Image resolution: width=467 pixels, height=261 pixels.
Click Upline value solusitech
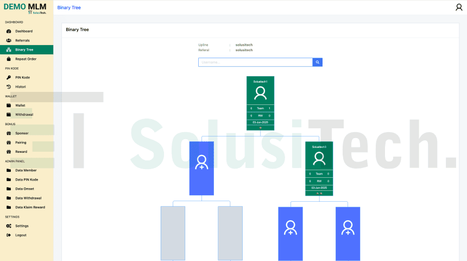pyautogui.click(x=244, y=45)
